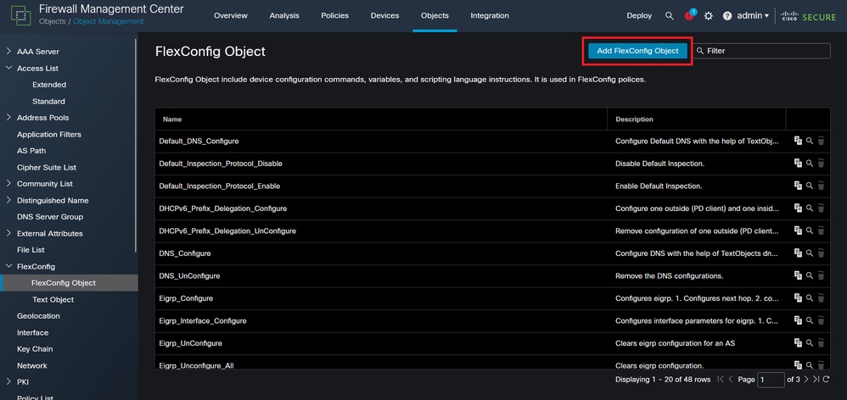847x400 pixels.
Task: Copy the DHCPv6_Prefix_Delegation_Configure object
Action: tap(798, 208)
